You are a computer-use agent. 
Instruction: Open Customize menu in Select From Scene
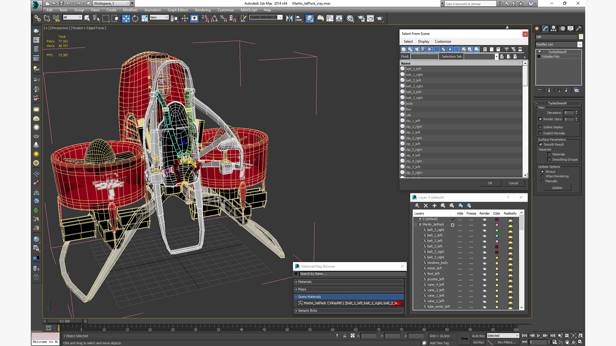[443, 42]
